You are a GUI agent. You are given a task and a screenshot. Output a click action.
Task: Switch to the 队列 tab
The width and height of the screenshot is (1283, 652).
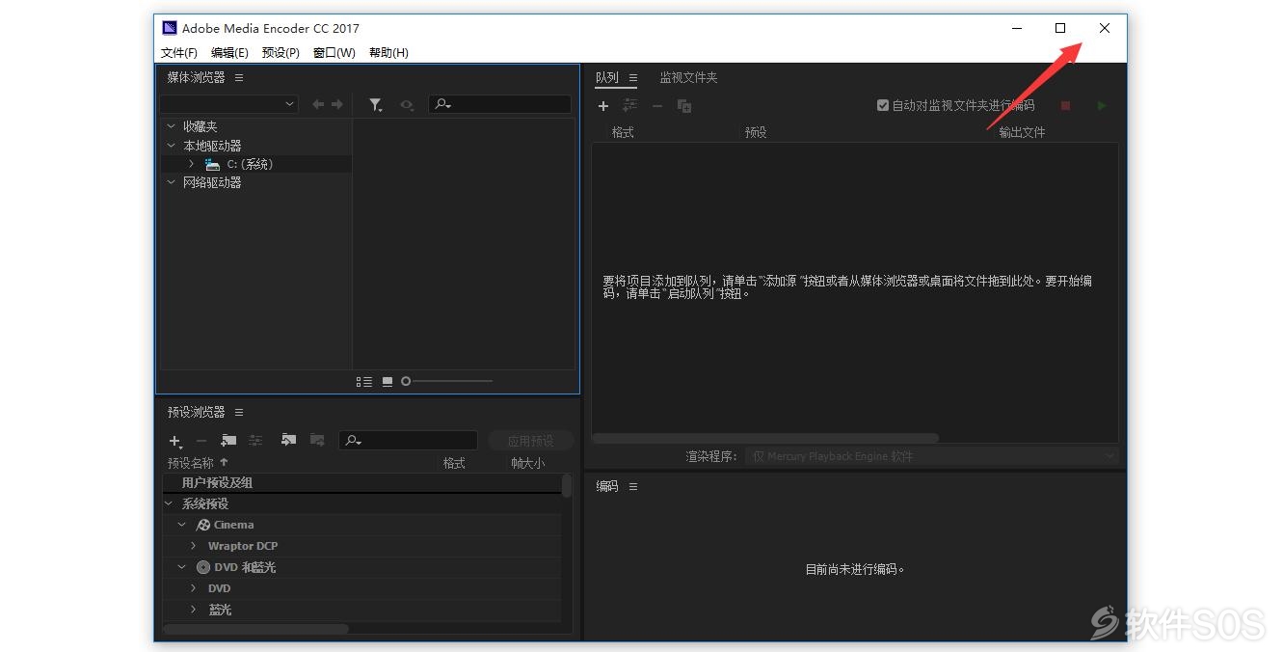(x=607, y=77)
